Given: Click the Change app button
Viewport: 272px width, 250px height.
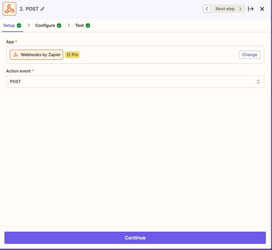Looking at the screenshot, I should click(x=250, y=55).
